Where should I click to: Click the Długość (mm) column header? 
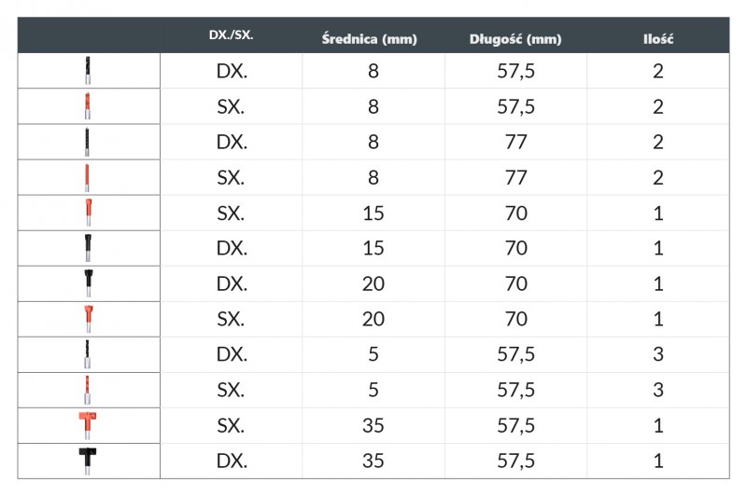pyautogui.click(x=515, y=38)
